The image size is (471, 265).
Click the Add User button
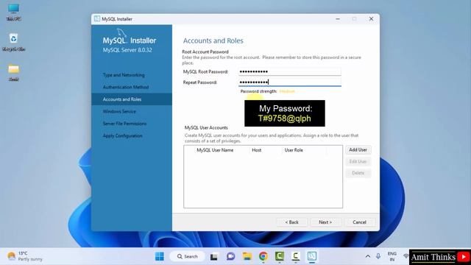click(358, 149)
